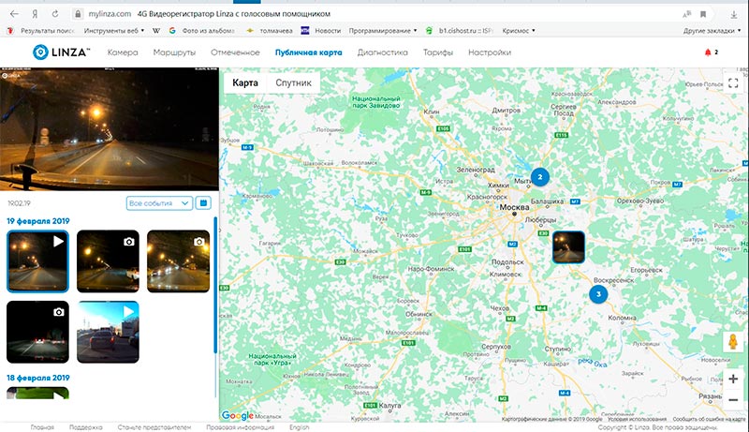
Task: Switch the map to Карта view
Action: click(x=245, y=83)
